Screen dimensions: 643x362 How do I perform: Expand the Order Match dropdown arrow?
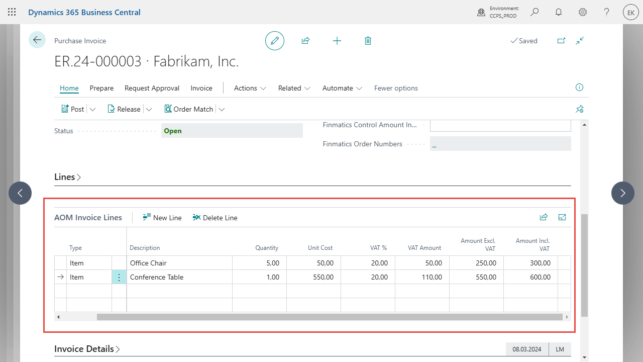[222, 109]
